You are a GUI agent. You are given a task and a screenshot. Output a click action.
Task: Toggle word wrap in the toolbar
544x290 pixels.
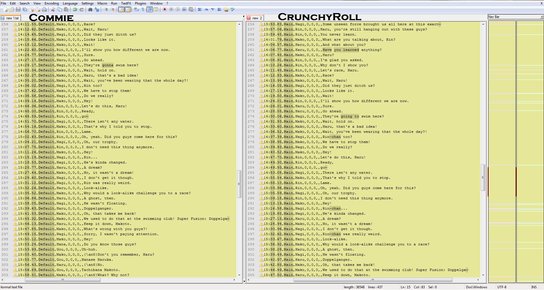(x=136, y=9)
